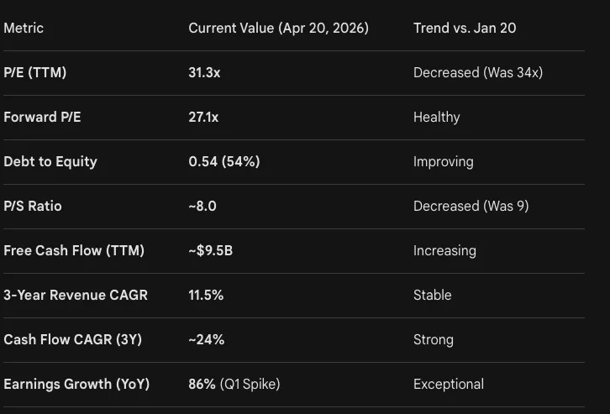
Task: Click the 27.1x value cell
Action: click(203, 118)
